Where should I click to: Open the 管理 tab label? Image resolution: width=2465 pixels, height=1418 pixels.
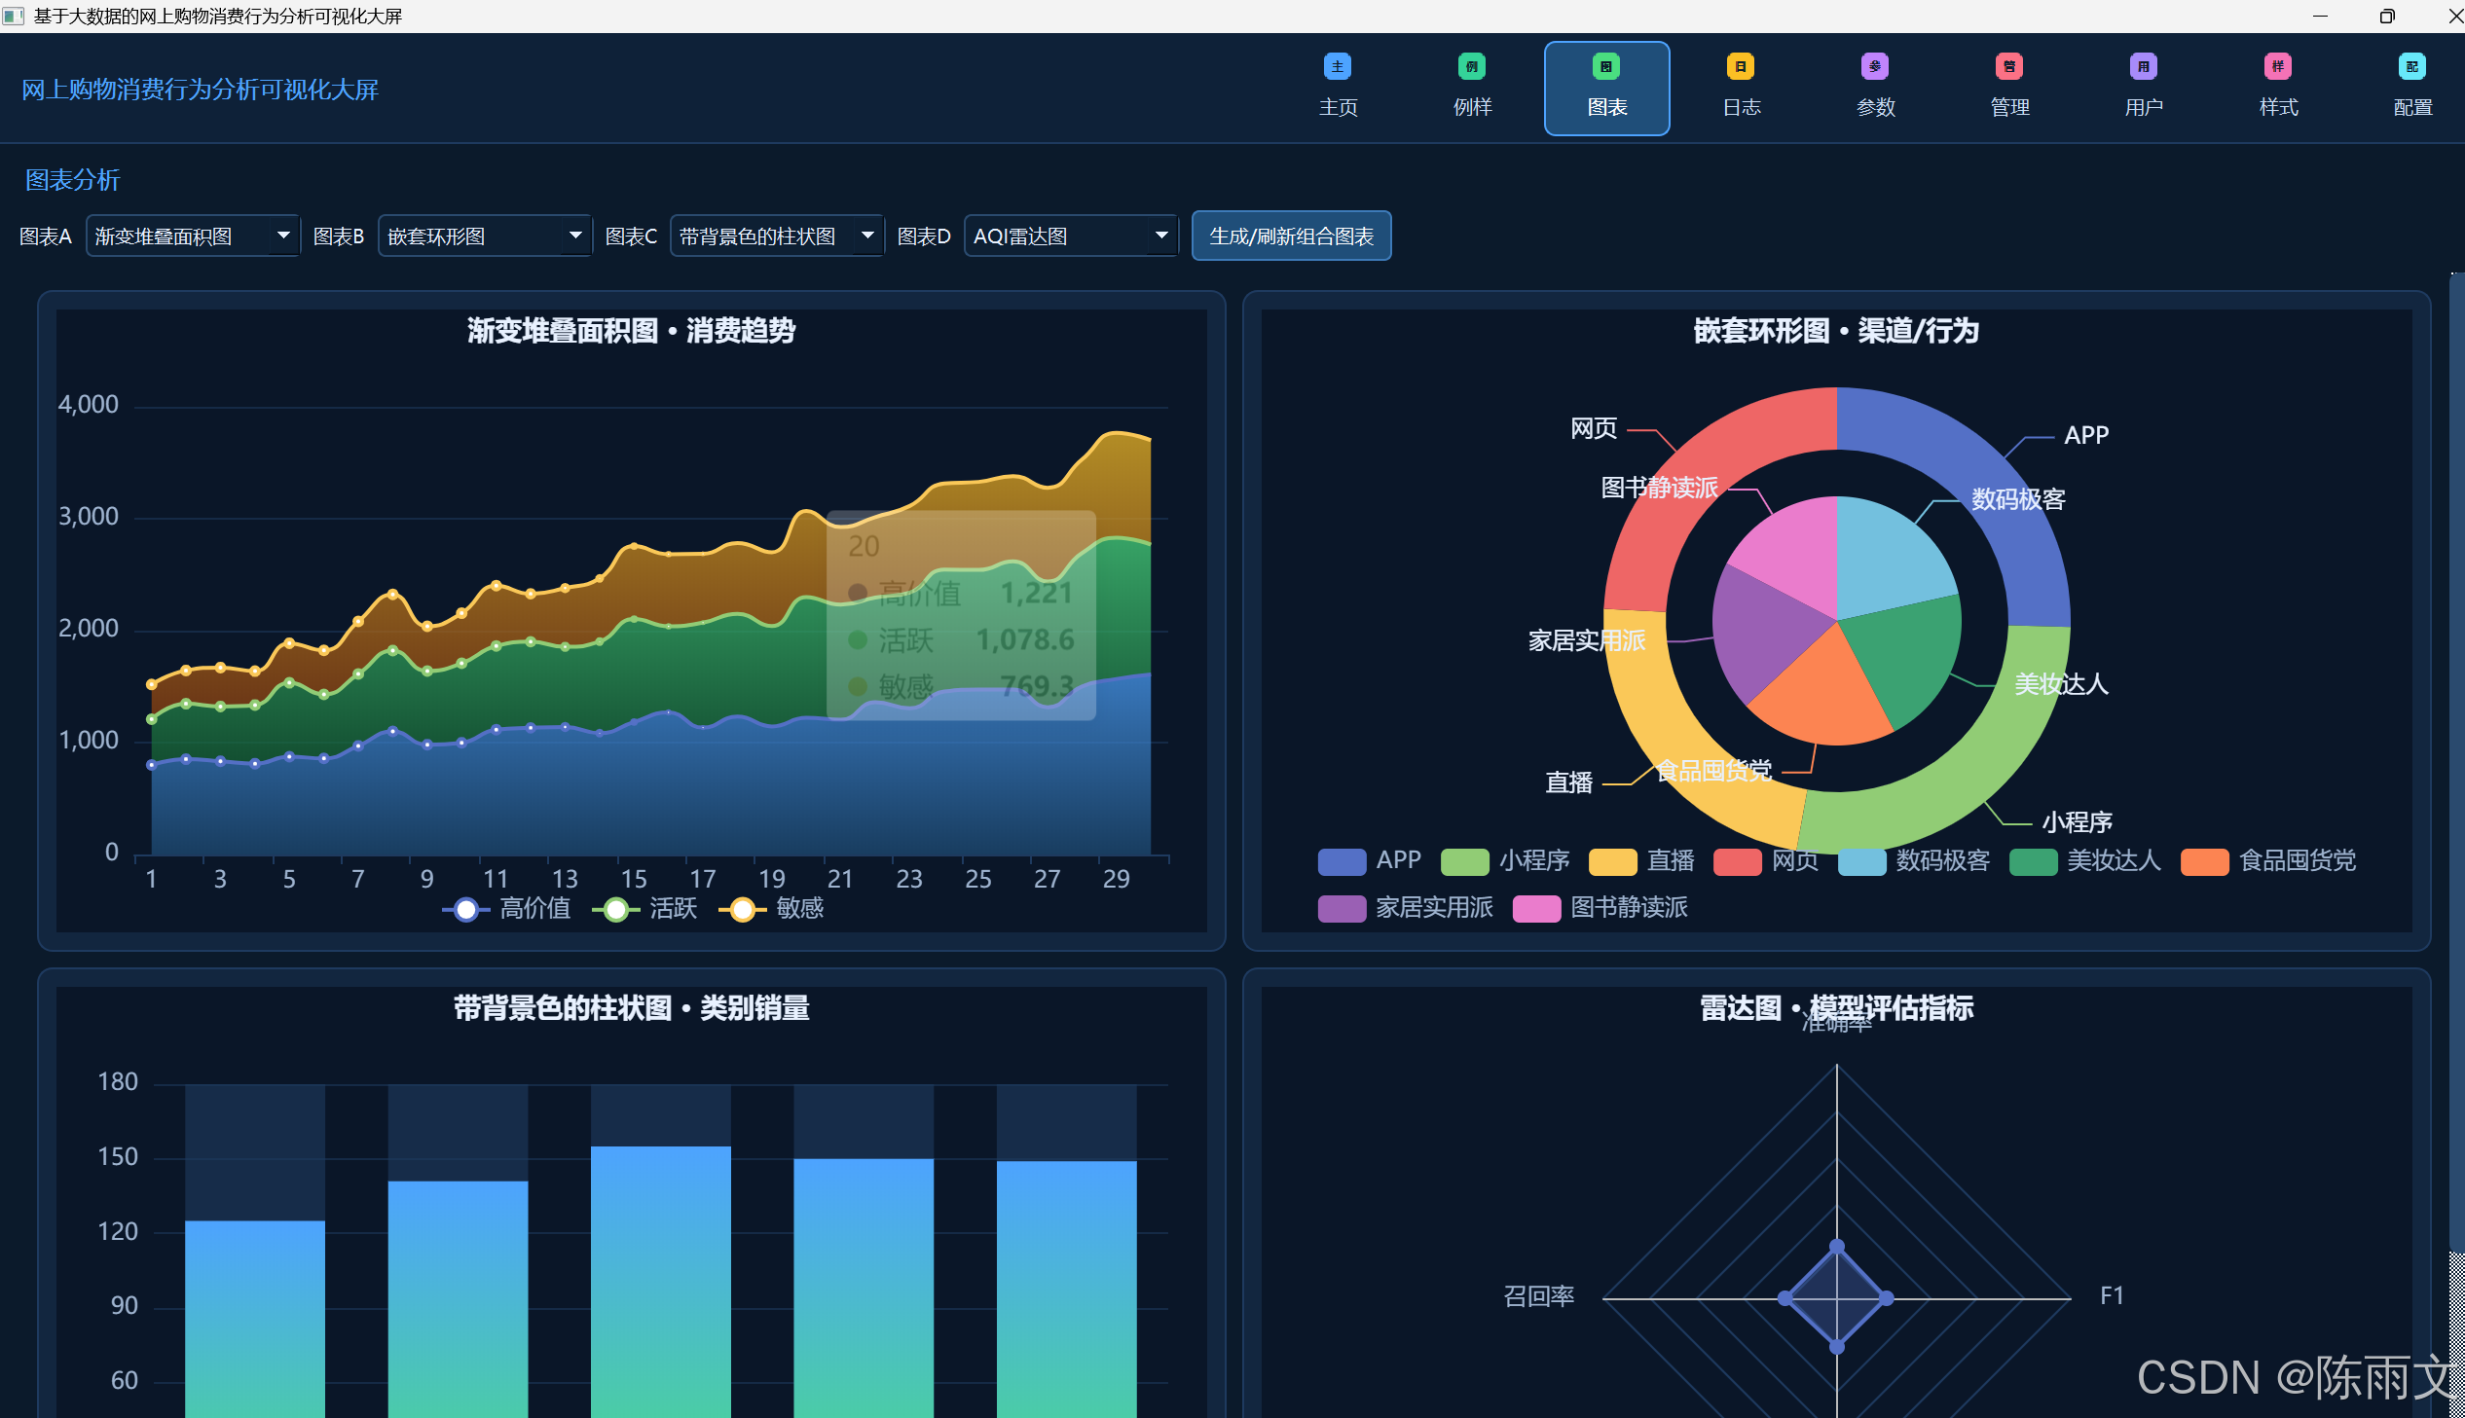coord(2010,107)
